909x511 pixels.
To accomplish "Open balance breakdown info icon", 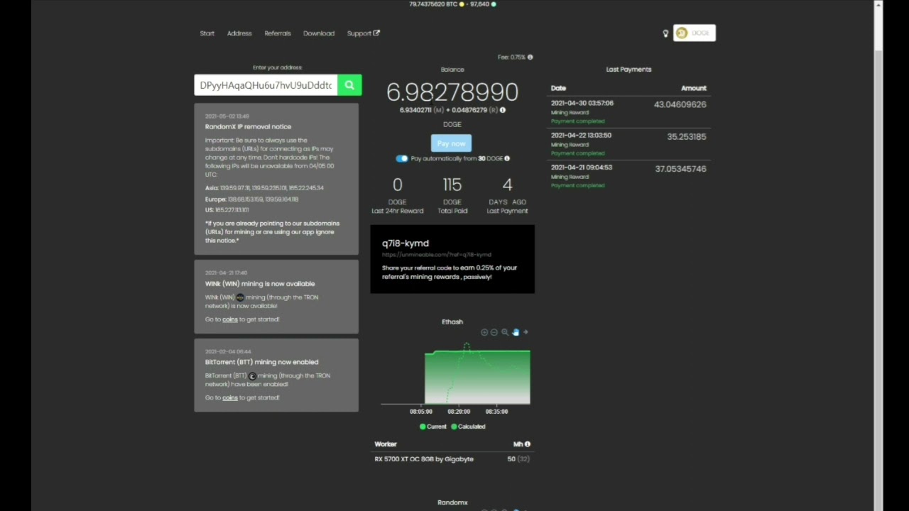I will click(503, 110).
